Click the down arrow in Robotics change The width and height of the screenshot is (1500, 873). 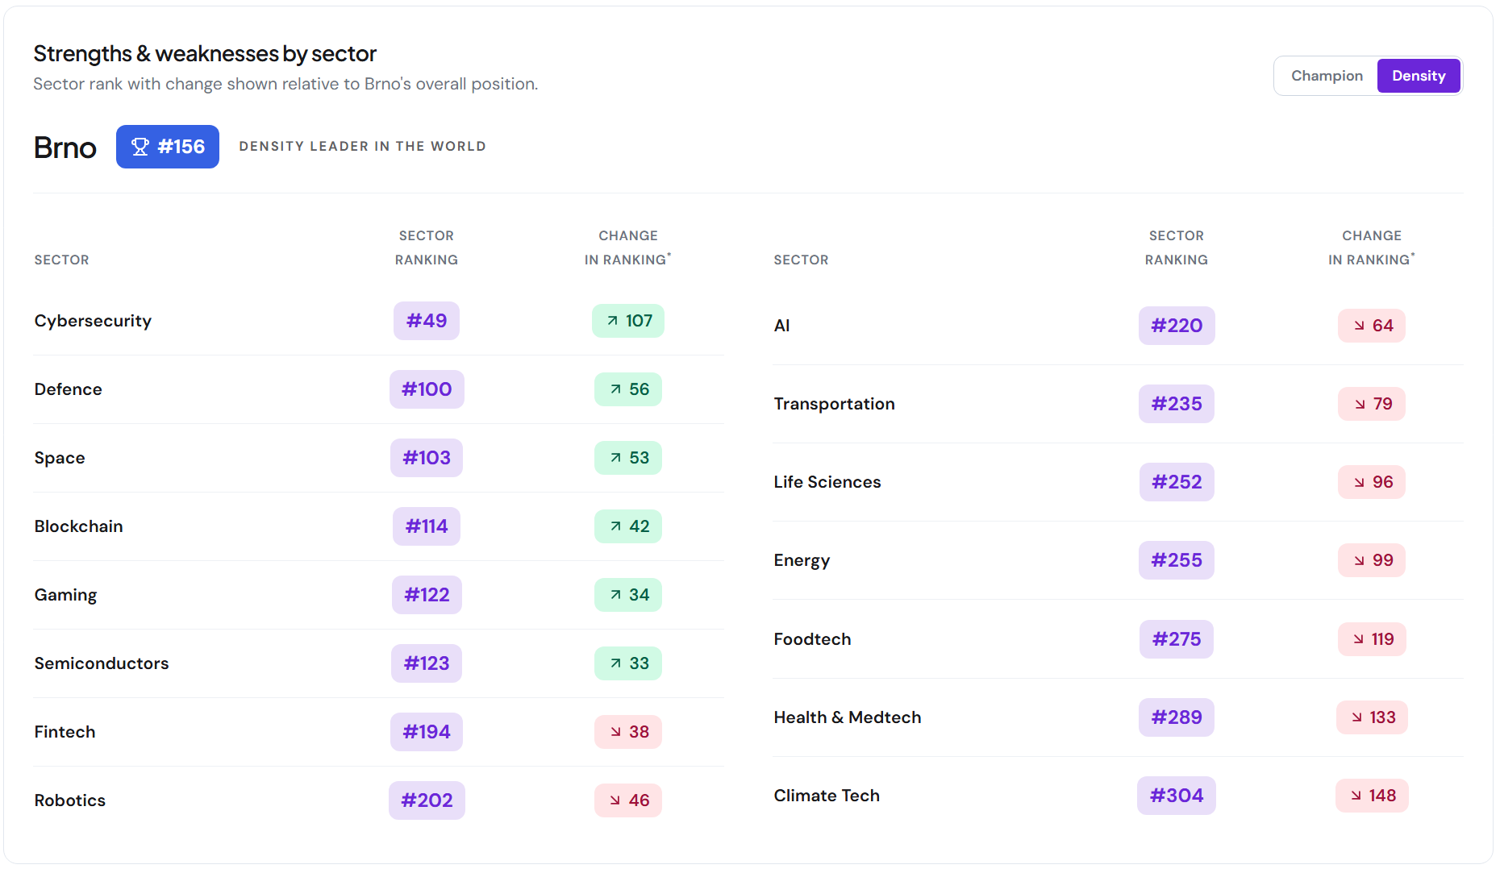pyautogui.click(x=615, y=800)
